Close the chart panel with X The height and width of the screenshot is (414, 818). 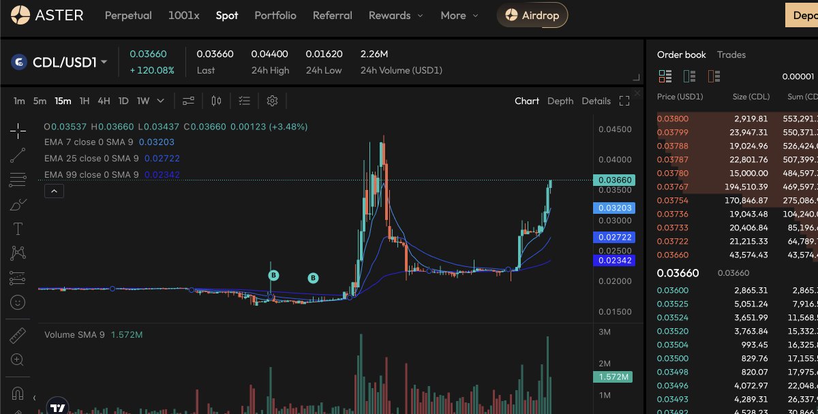click(637, 93)
